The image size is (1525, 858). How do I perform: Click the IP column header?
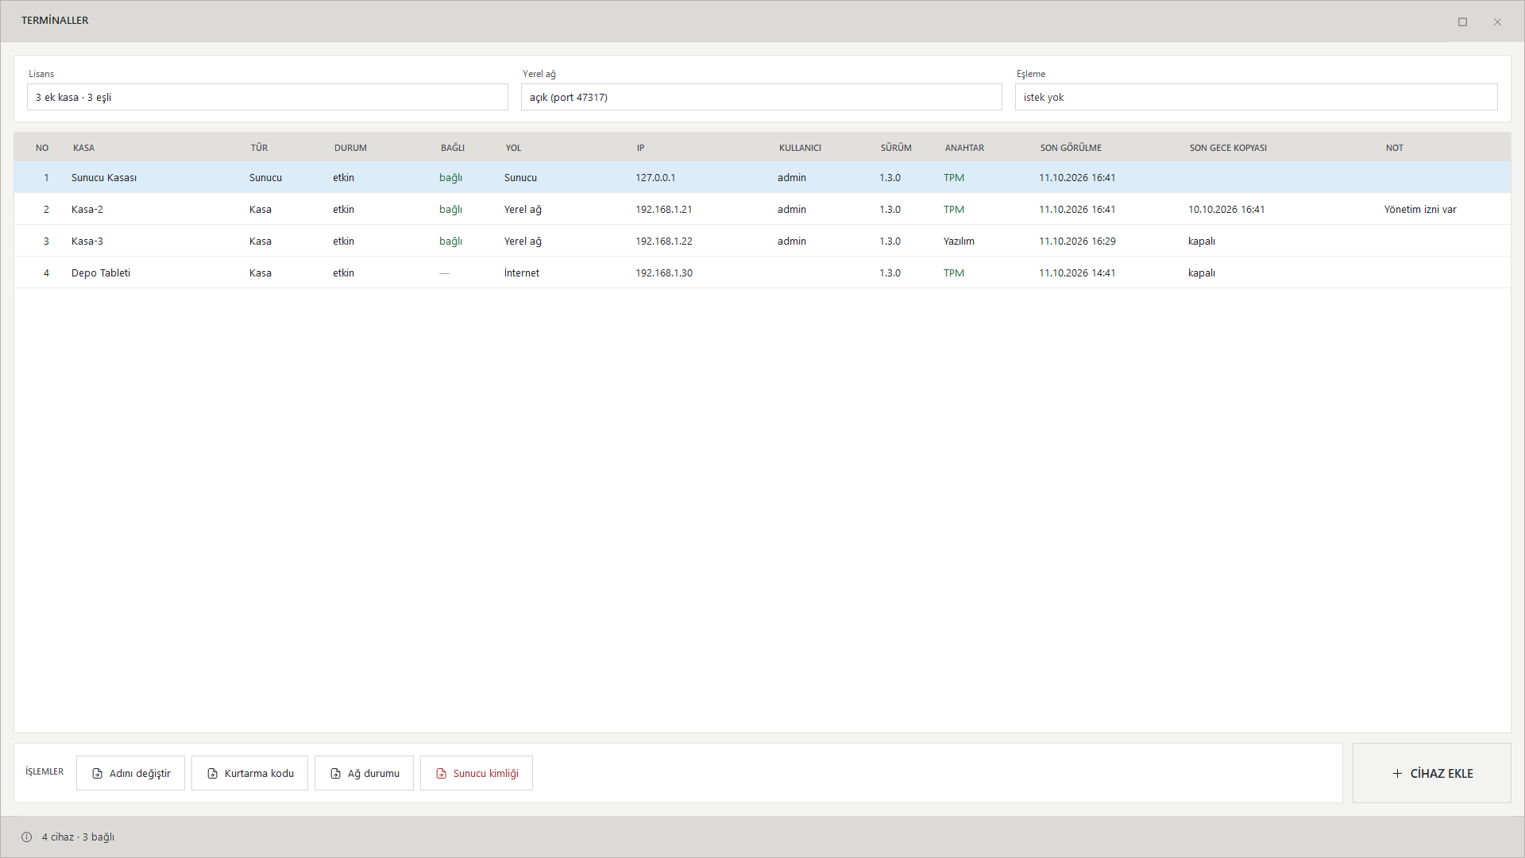click(x=640, y=148)
